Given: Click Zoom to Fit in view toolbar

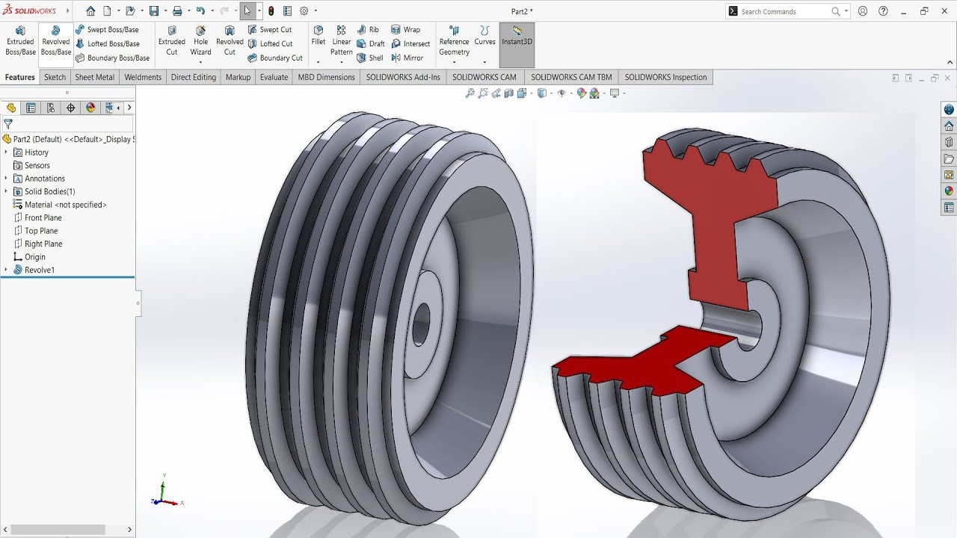Looking at the screenshot, I should click(x=470, y=93).
